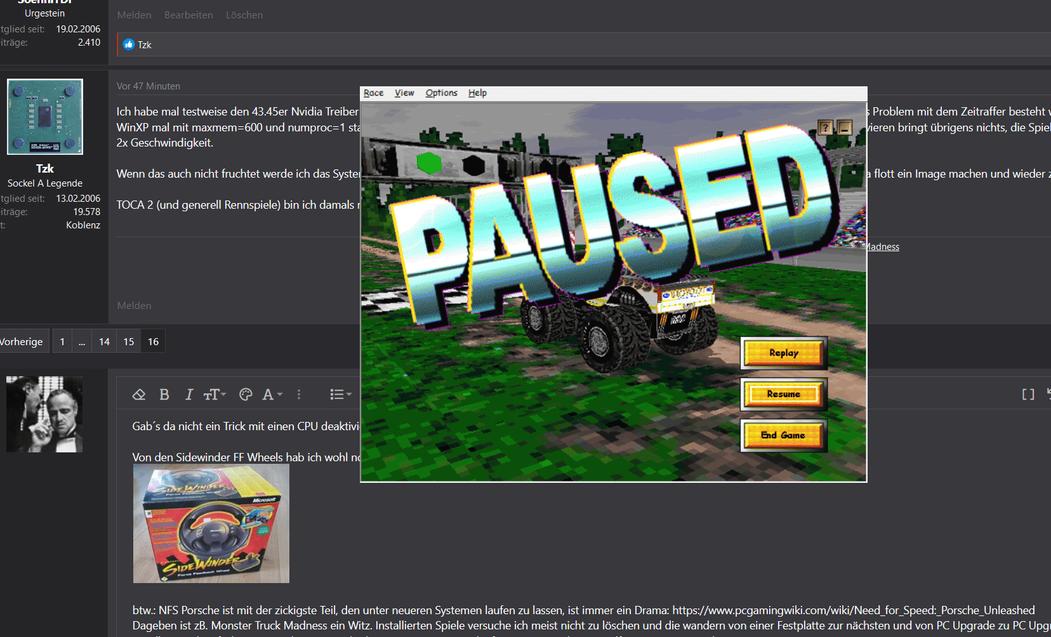Go to page 15 in pagination
Screen dimensions: 1051x637
coord(129,341)
